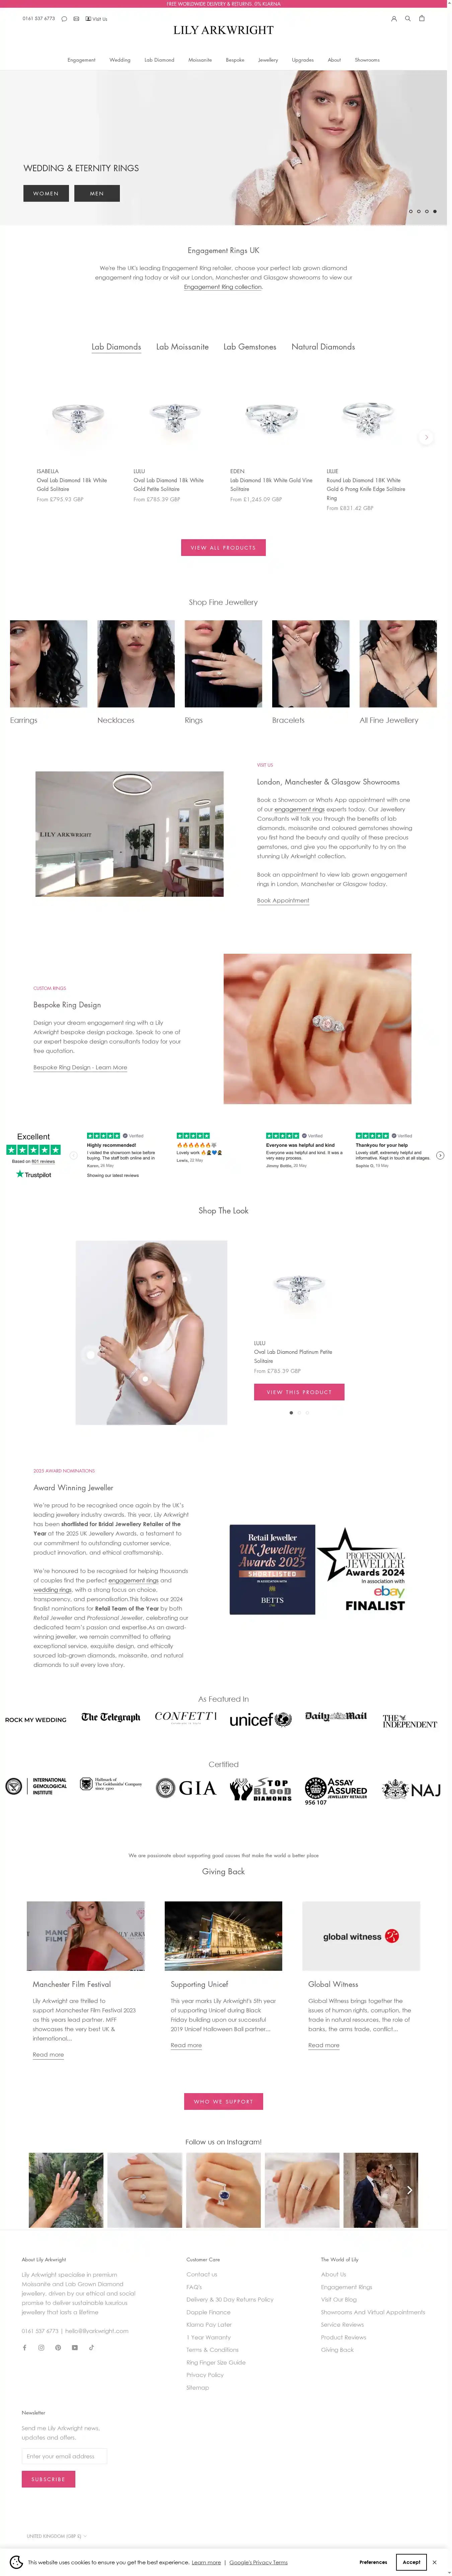This screenshot has width=452, height=2576.
Task: Click the View All Products button
Action: click(x=223, y=547)
